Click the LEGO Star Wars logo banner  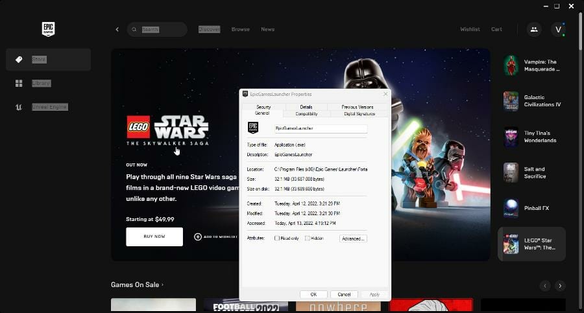pyautogui.click(x=167, y=130)
